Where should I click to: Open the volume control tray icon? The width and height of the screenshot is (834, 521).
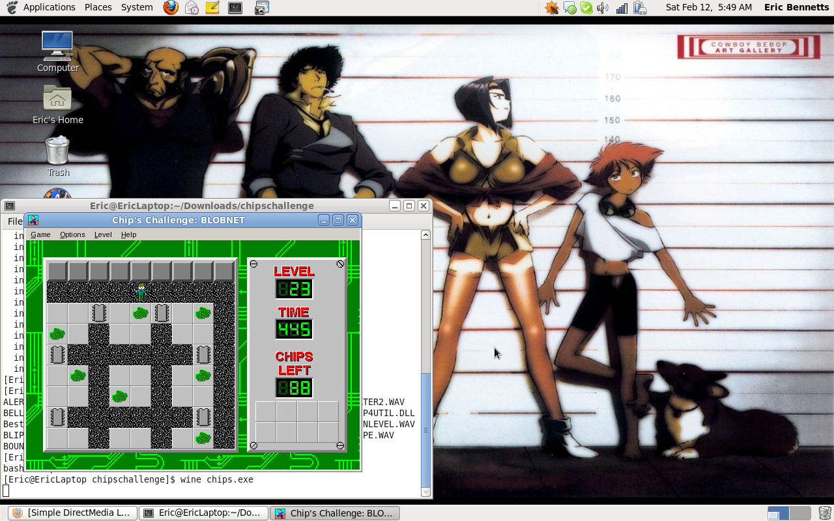pos(603,8)
